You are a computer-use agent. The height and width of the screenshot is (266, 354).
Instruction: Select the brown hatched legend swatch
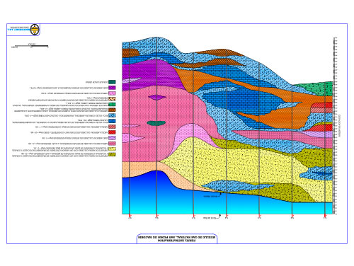tap(112, 110)
